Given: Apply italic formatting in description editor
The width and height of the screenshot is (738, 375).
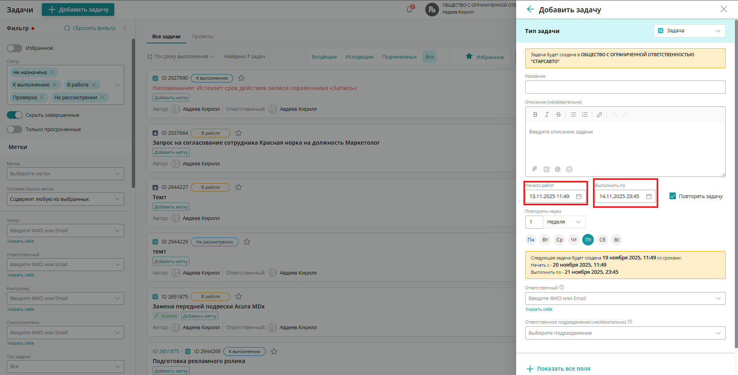Looking at the screenshot, I should click(547, 114).
